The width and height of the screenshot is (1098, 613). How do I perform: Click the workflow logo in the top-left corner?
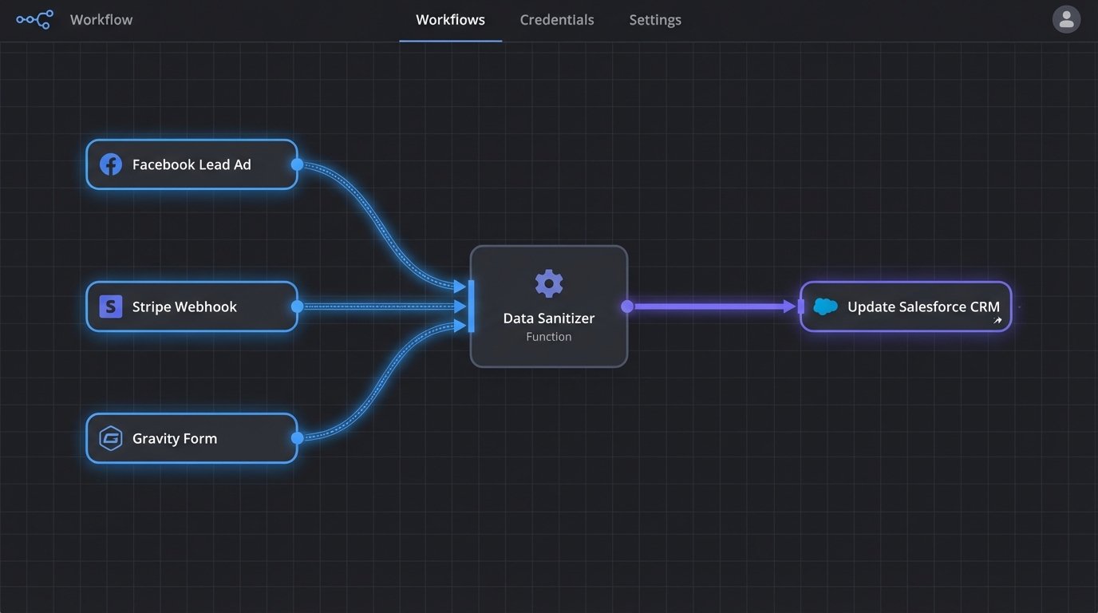pyautogui.click(x=34, y=18)
